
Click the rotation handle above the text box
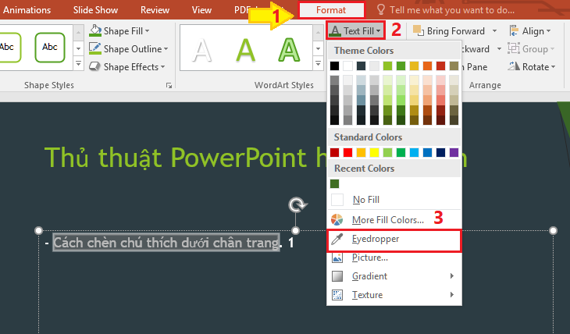(x=297, y=204)
